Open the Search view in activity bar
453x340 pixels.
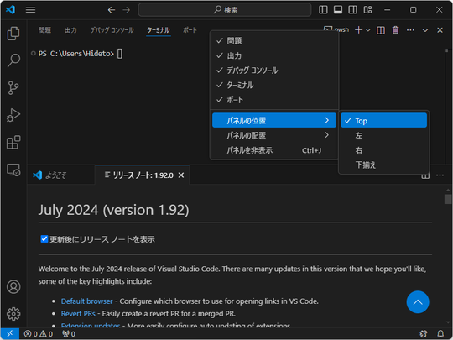pos(13,60)
